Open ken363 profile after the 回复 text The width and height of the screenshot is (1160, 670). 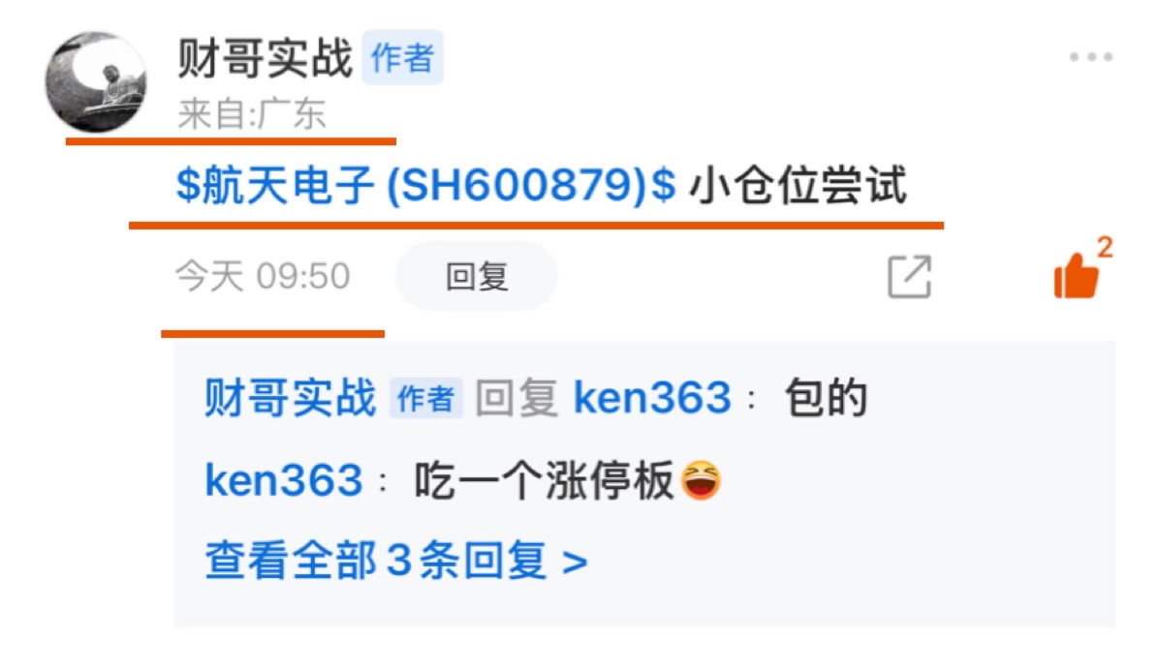pyautogui.click(x=652, y=398)
